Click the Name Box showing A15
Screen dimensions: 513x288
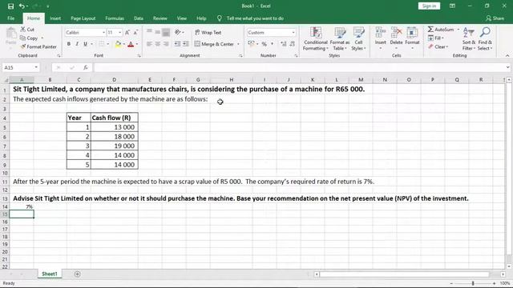[x=21, y=67]
